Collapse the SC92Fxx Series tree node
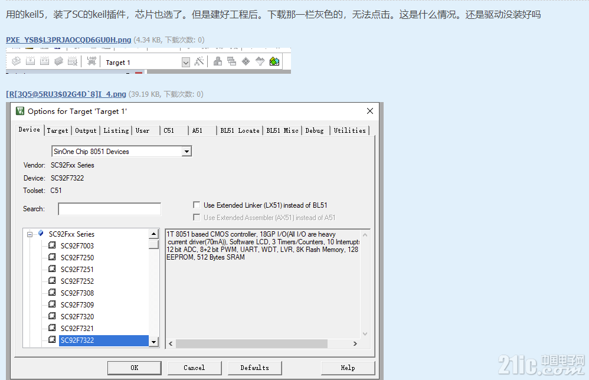This screenshot has width=589, height=380. 30,234
